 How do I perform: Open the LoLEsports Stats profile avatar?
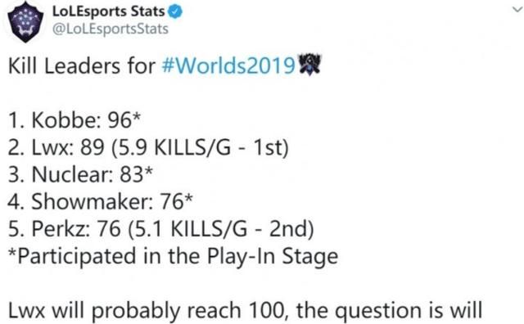[25, 22]
